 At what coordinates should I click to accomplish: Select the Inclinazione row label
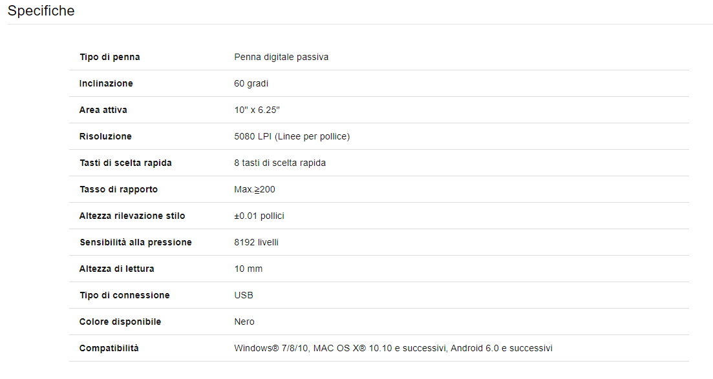[x=106, y=83]
